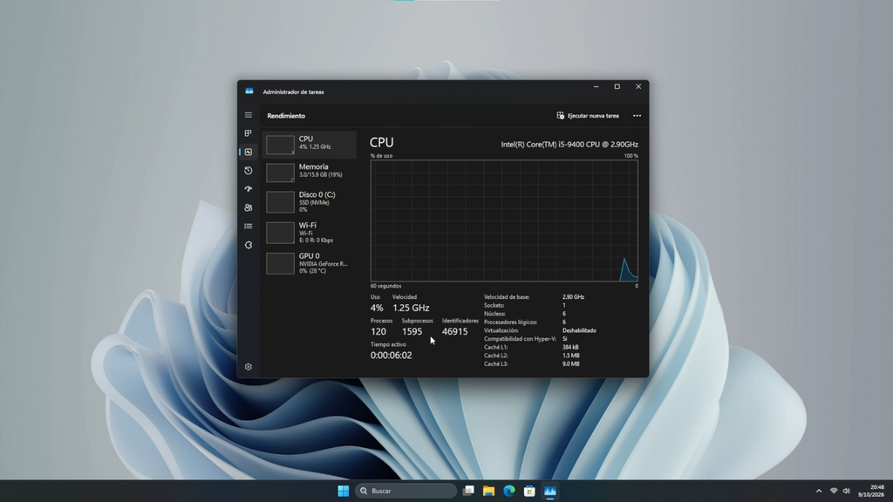893x502 pixels.
Task: Open Microsoft Edge from the taskbar
Action: click(x=509, y=491)
